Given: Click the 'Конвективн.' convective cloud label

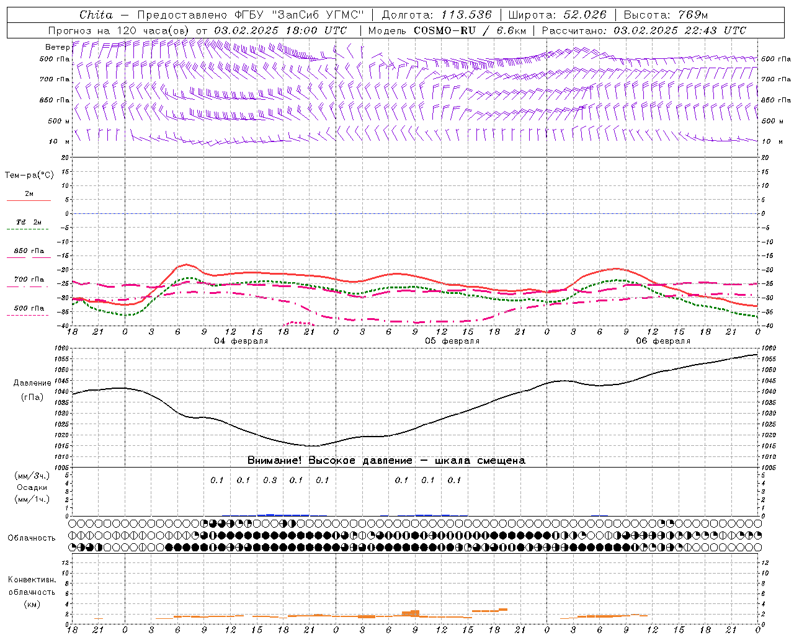Looking at the screenshot, I should tap(32, 580).
